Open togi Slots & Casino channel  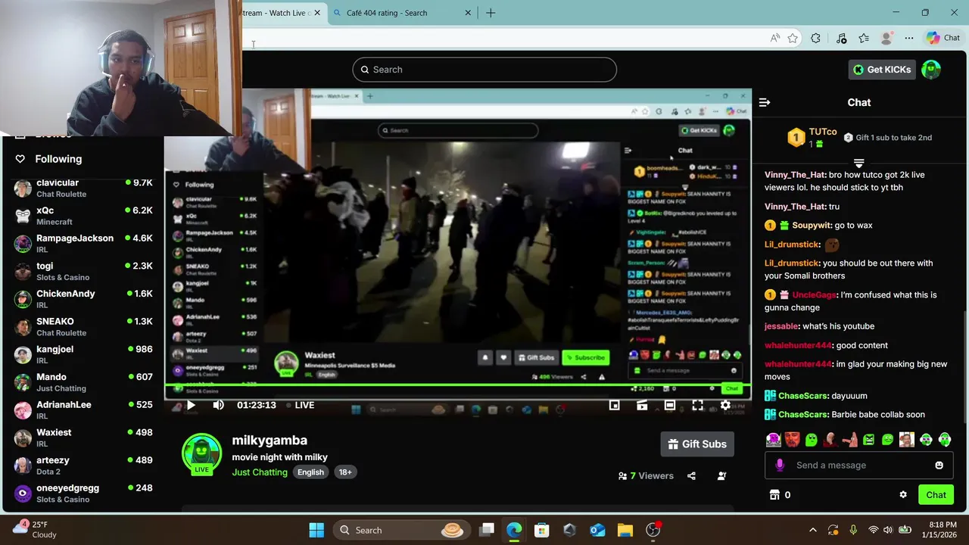(83, 271)
